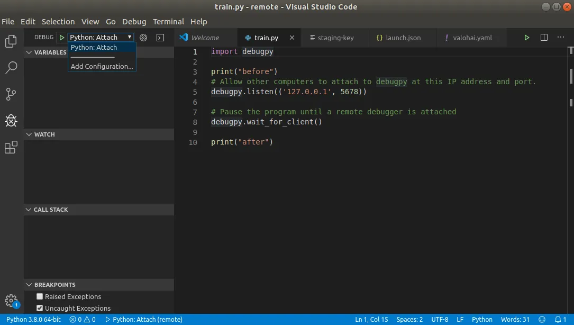
Task: Open the View menu
Action: (90, 22)
